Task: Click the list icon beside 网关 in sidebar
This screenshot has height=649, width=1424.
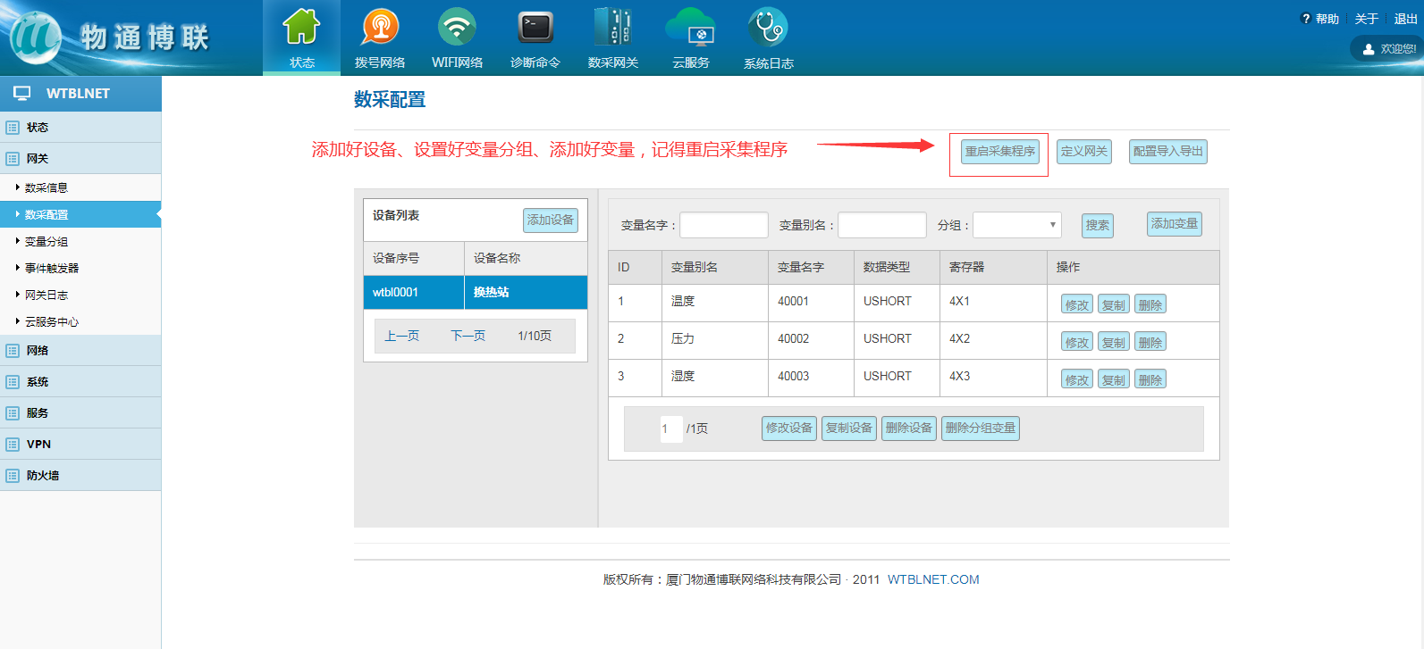Action: click(x=13, y=159)
